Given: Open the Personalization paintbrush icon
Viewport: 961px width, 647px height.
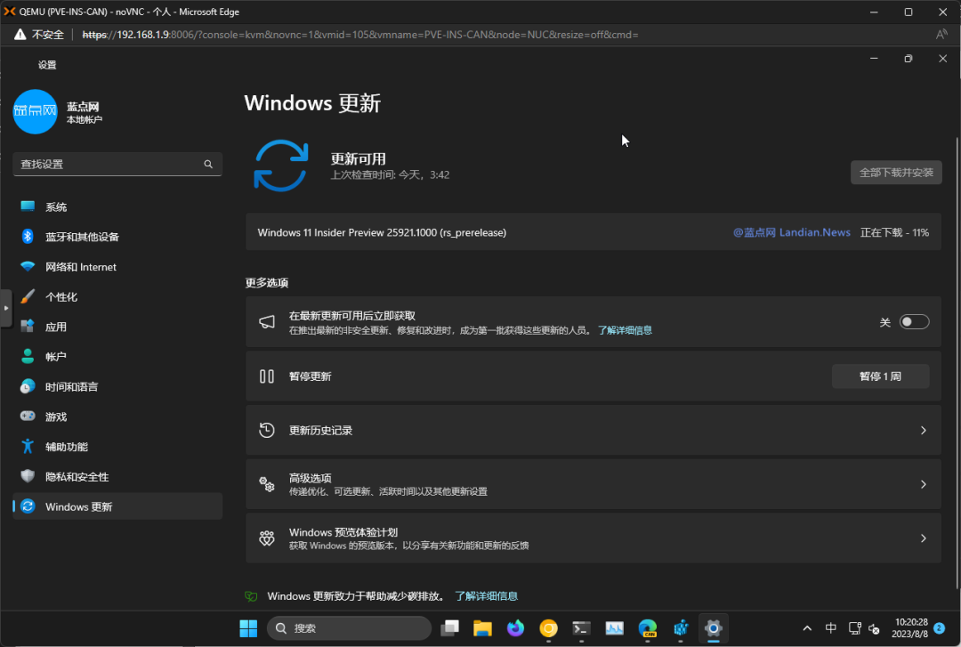Looking at the screenshot, I should (x=28, y=296).
